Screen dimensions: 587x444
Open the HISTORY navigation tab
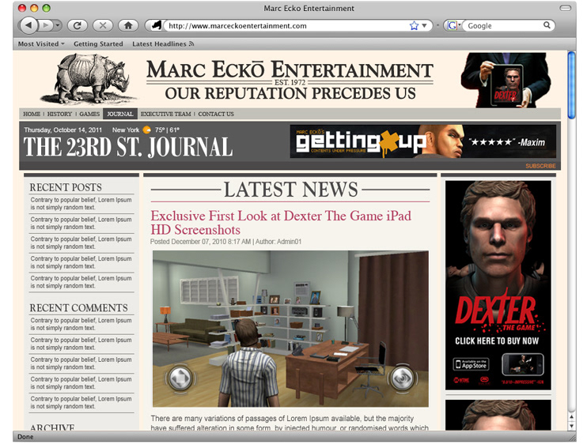(x=59, y=114)
